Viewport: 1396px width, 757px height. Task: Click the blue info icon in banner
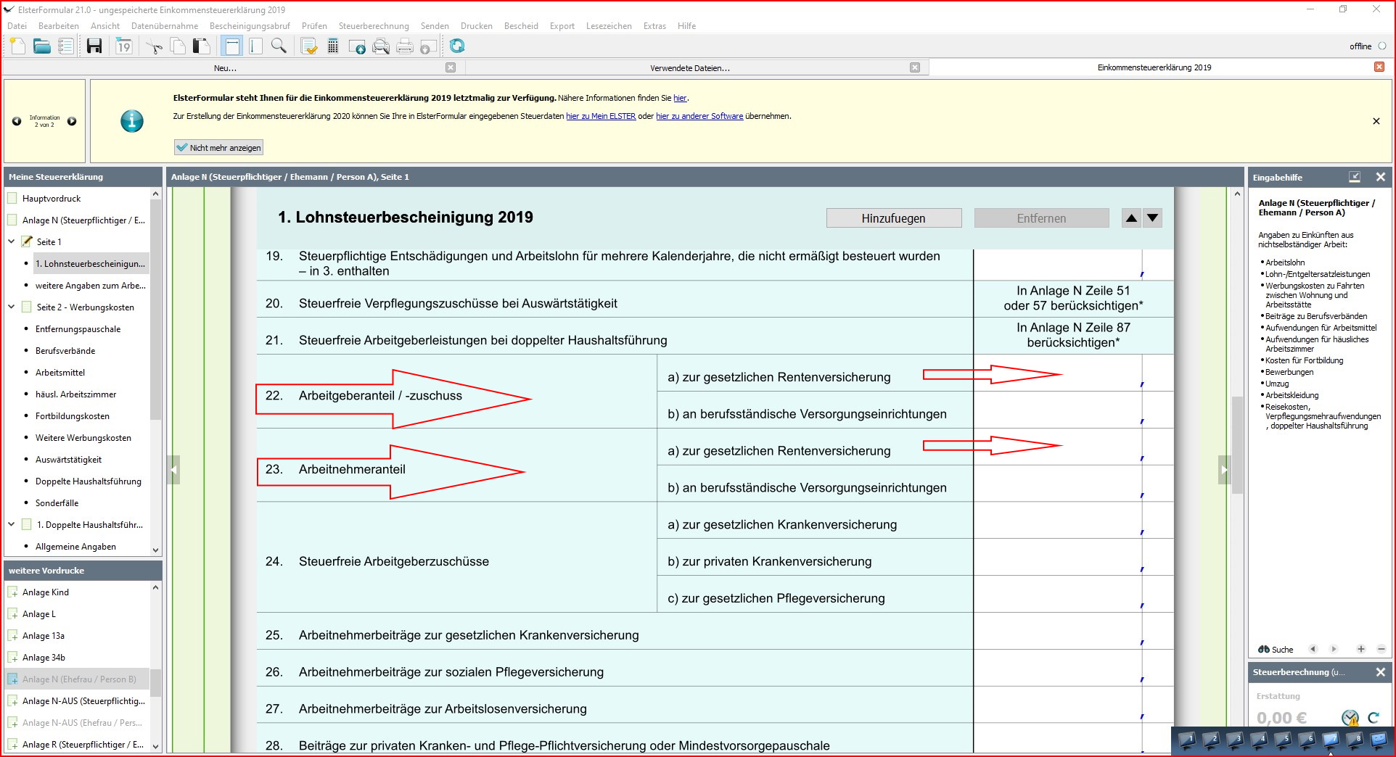click(131, 121)
